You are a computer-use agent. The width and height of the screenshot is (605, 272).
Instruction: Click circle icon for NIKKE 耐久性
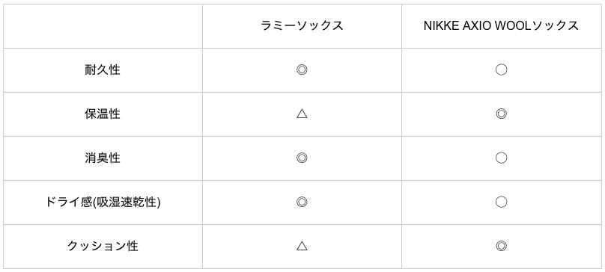click(501, 69)
